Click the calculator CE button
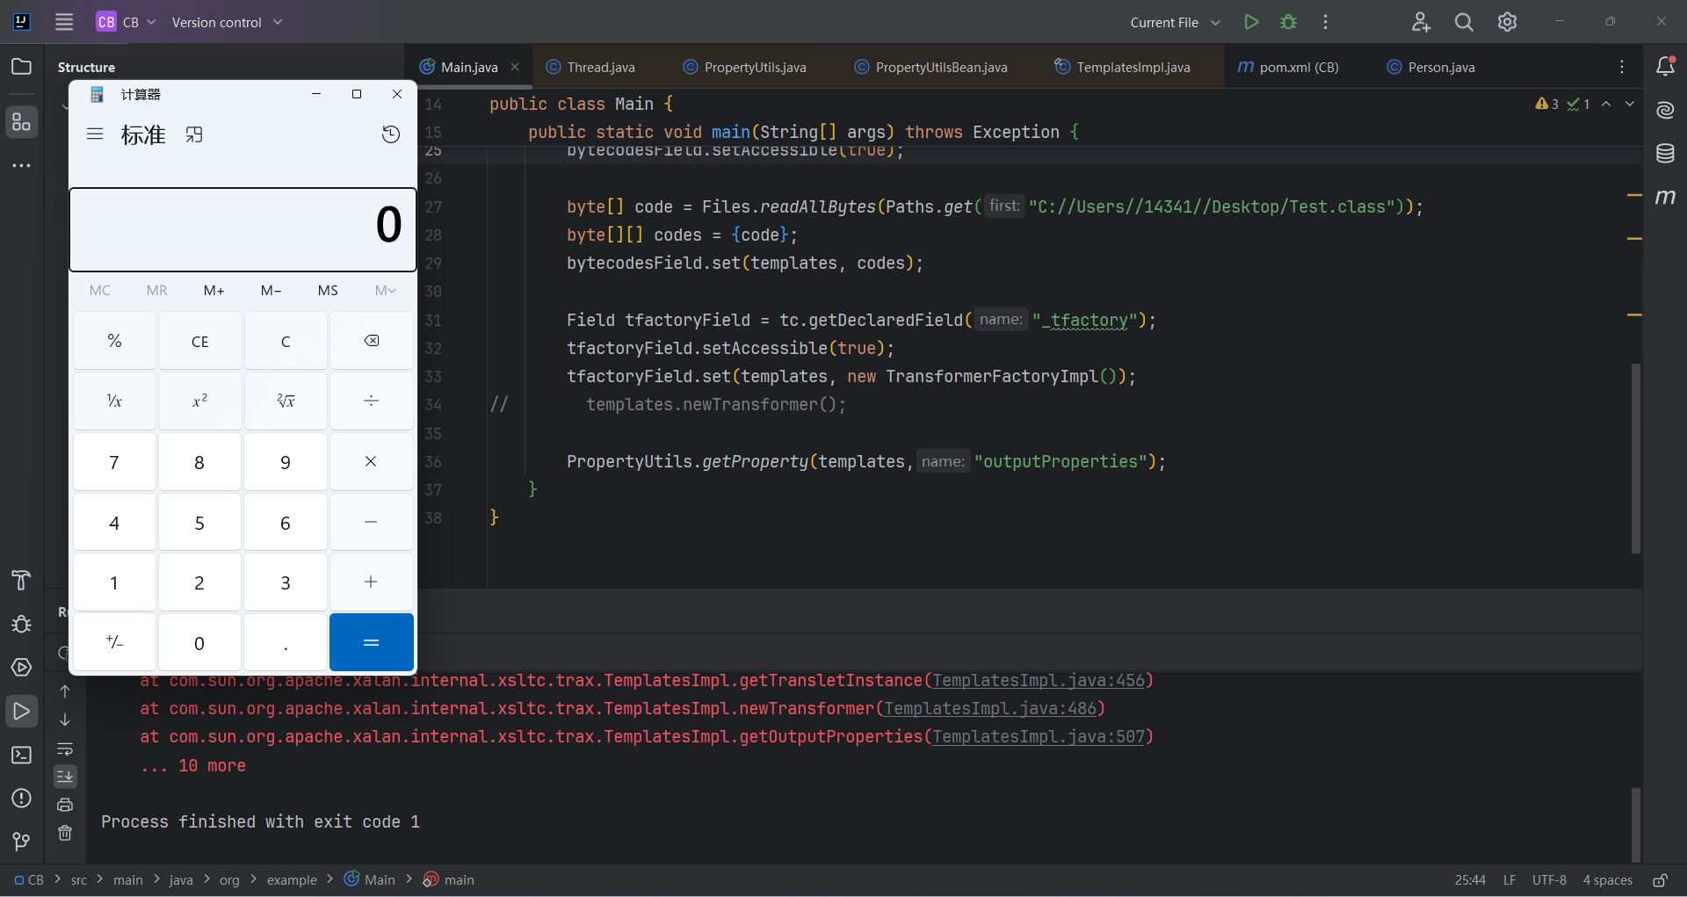 199,341
